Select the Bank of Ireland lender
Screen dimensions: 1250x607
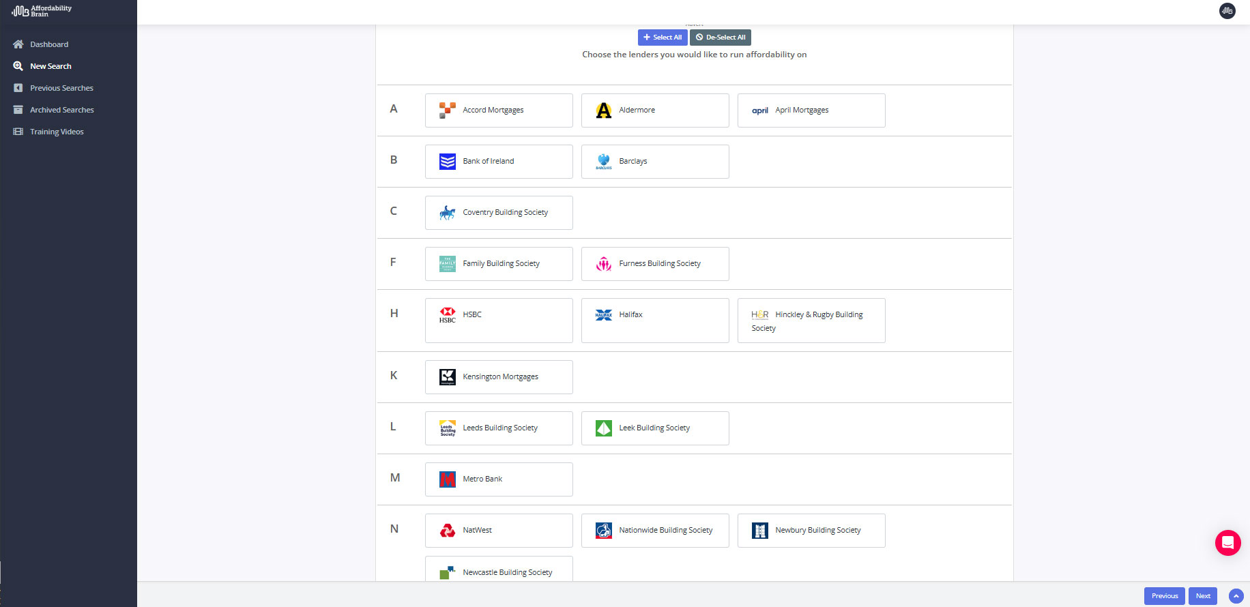coord(499,162)
